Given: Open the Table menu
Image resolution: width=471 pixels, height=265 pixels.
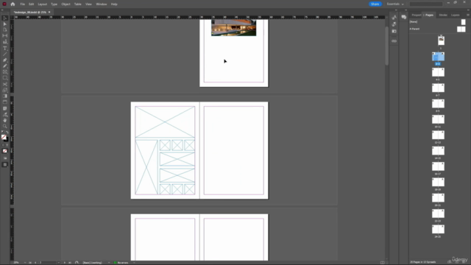Looking at the screenshot, I should [78, 4].
